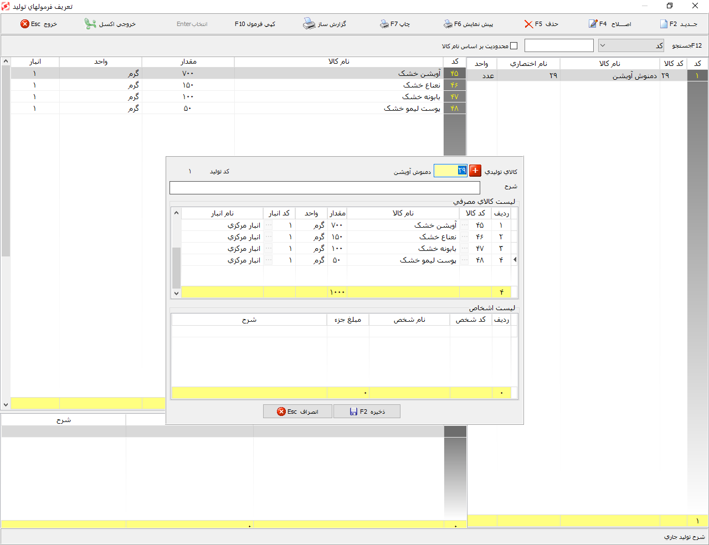
Task: Open warehouse lookup in dialog's آویشن خشک row
Action: tap(269, 225)
